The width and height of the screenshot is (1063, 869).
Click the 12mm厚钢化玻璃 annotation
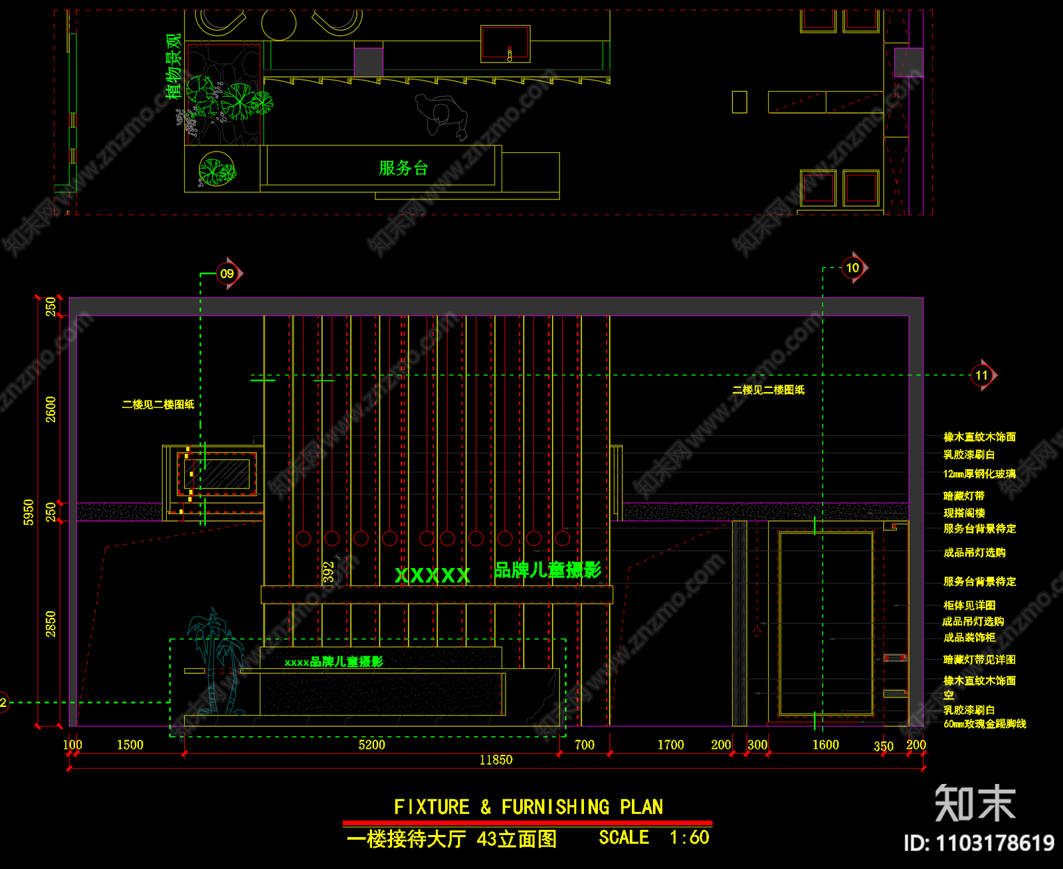tap(979, 474)
